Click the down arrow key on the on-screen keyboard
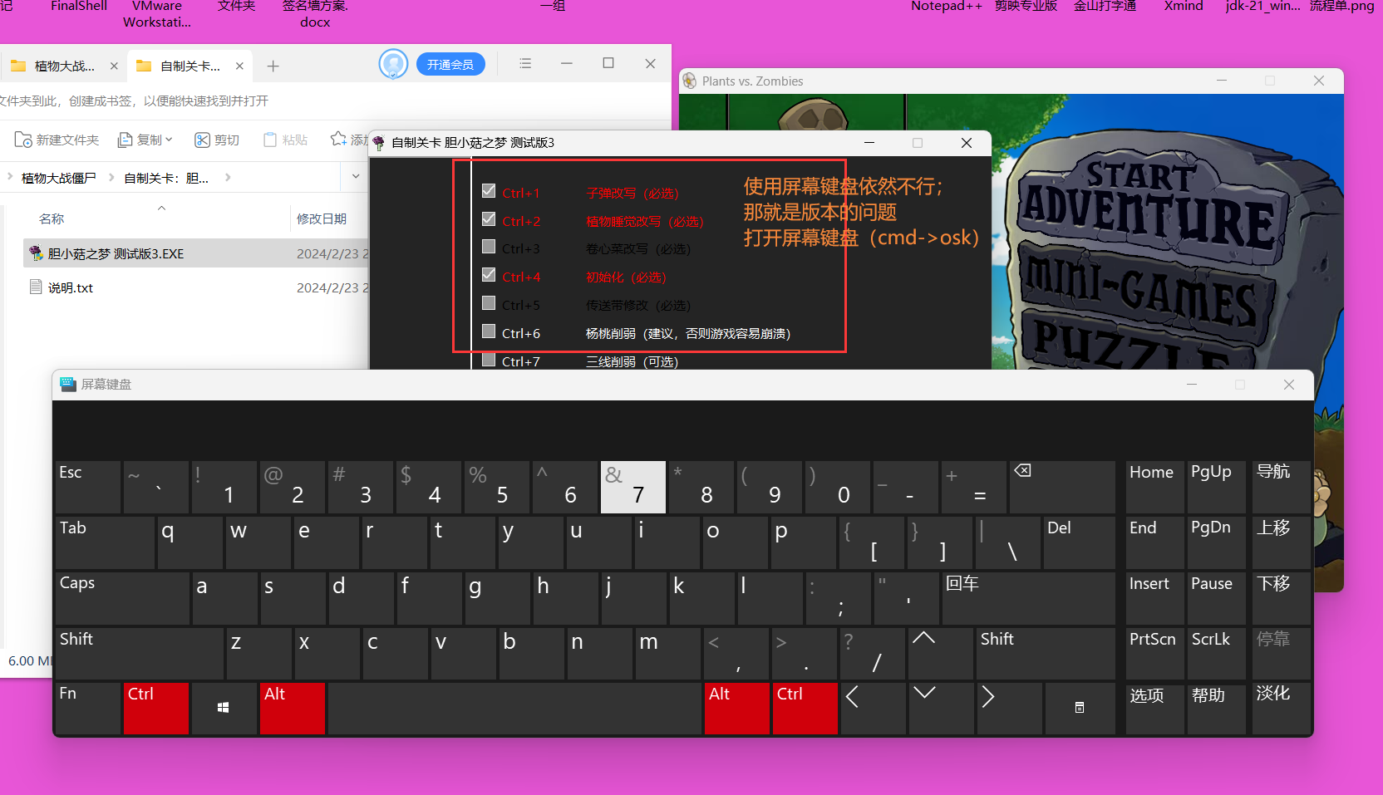This screenshot has width=1383, height=795. click(941, 708)
